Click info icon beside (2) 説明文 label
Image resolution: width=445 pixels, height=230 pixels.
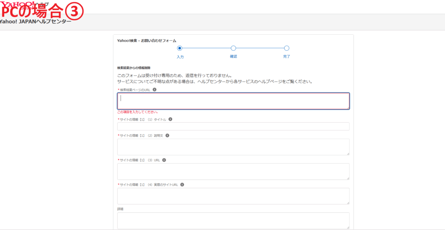tap(167, 135)
